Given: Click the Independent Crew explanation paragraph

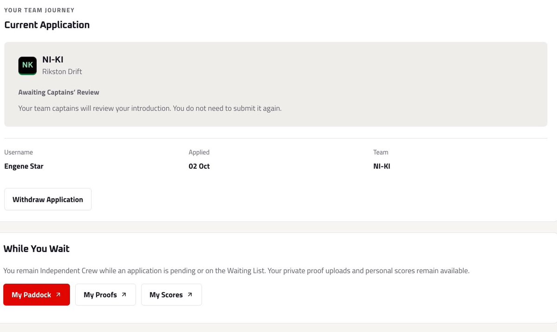Looking at the screenshot, I should (236, 270).
